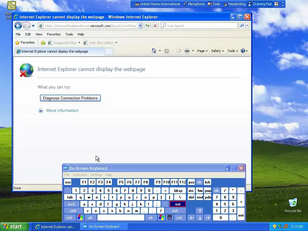The image size is (308, 231).
Task: Go to the Home page icon
Action: pos(154,51)
